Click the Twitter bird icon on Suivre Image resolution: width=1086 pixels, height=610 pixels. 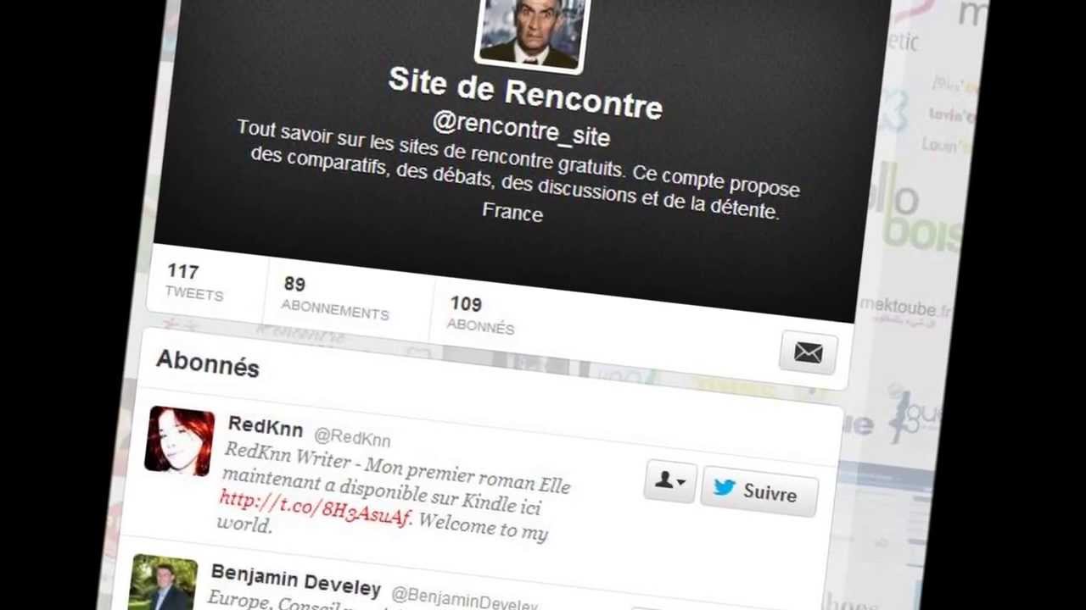[x=724, y=487]
